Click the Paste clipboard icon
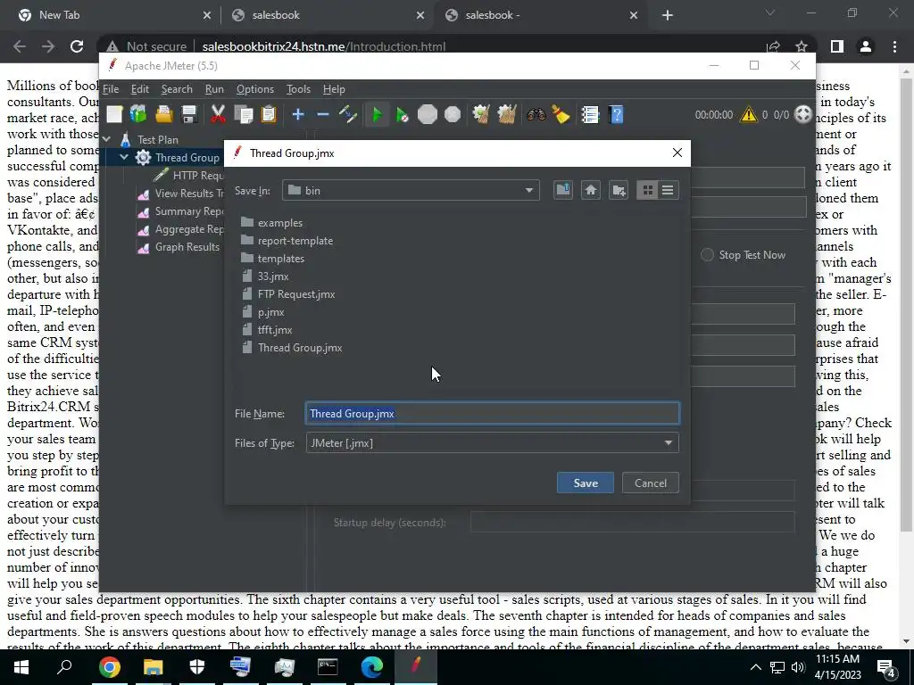914x685 pixels. point(268,115)
